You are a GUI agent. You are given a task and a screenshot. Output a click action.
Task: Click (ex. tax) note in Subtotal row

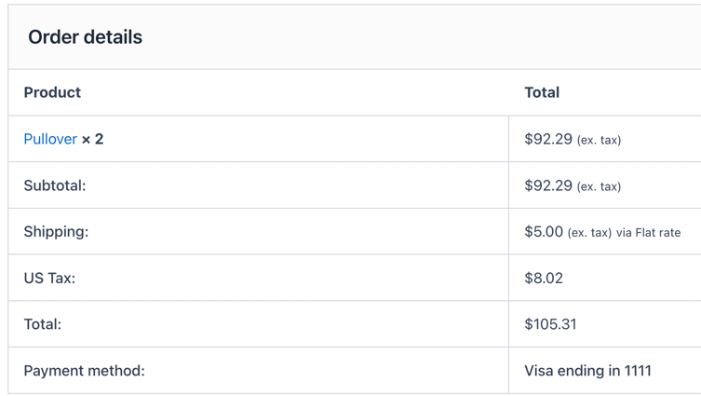(600, 186)
